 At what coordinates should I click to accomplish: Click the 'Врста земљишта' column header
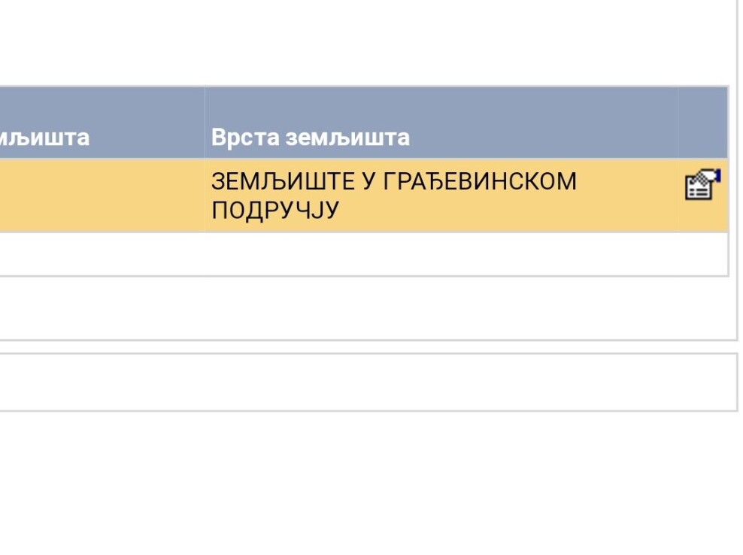click(x=310, y=138)
